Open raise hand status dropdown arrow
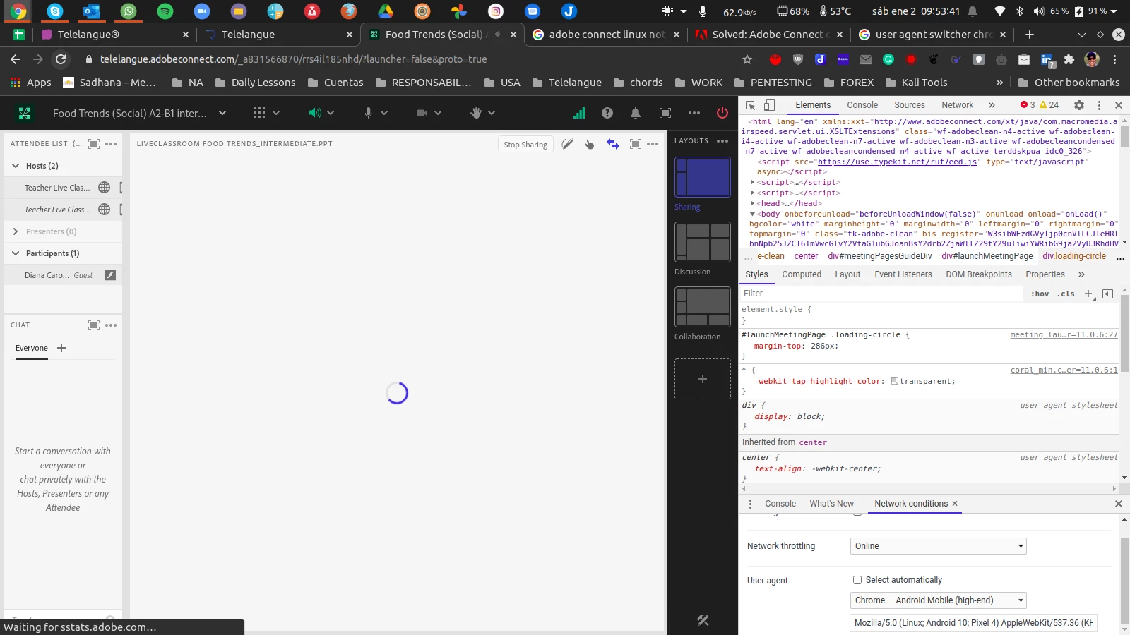Viewport: 1130px width, 635px height. click(x=492, y=113)
